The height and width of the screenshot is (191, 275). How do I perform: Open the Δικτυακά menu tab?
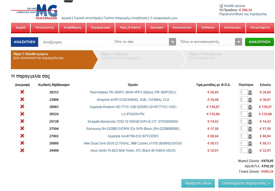tap(157, 28)
